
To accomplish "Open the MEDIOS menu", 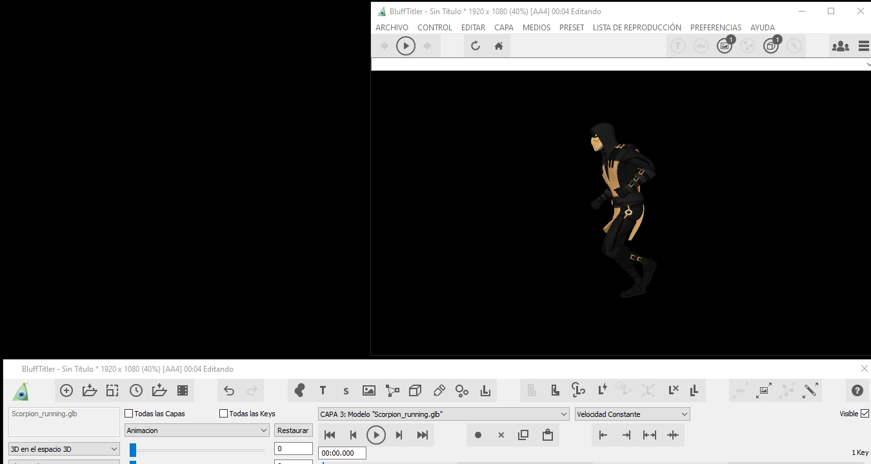I will (536, 28).
